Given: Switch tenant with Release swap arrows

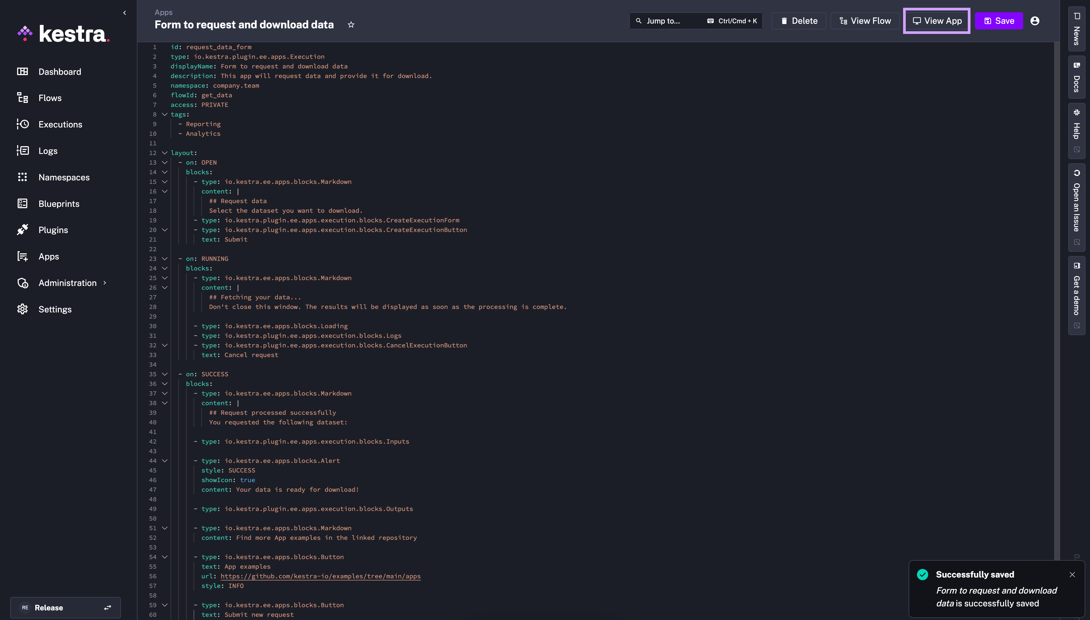Looking at the screenshot, I should tap(108, 608).
